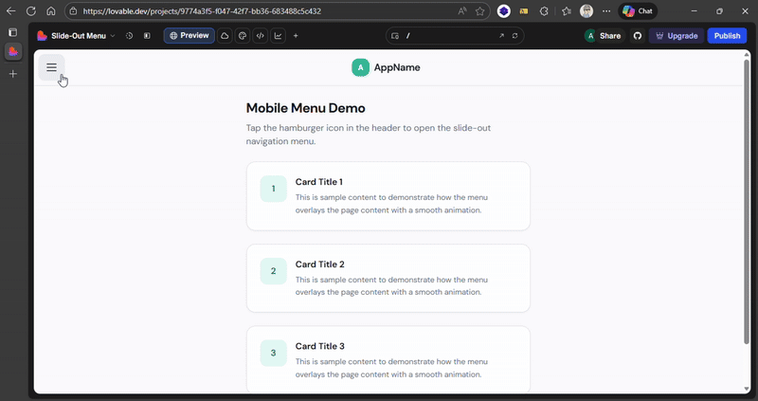Click the number 1 badge
Viewport: 758px width, 401px height.
pyautogui.click(x=274, y=189)
